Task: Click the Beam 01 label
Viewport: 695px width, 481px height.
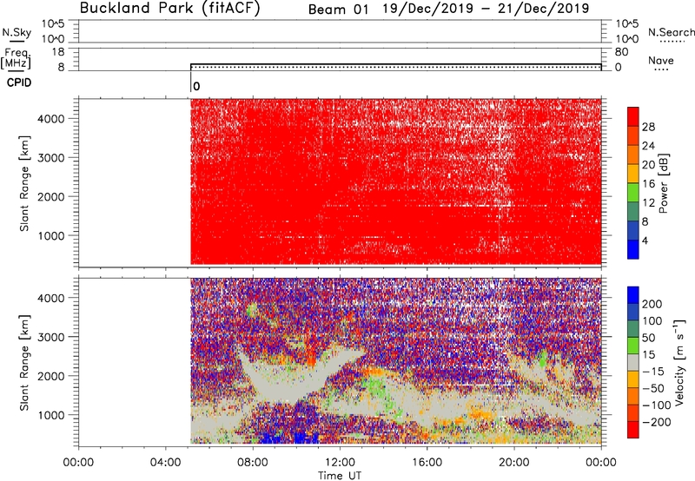Action: [x=339, y=10]
